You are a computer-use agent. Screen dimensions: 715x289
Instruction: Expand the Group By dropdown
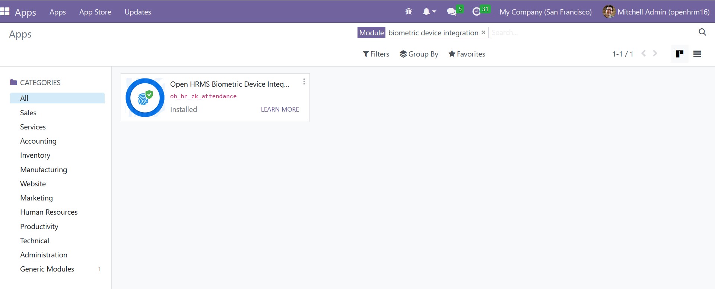419,54
